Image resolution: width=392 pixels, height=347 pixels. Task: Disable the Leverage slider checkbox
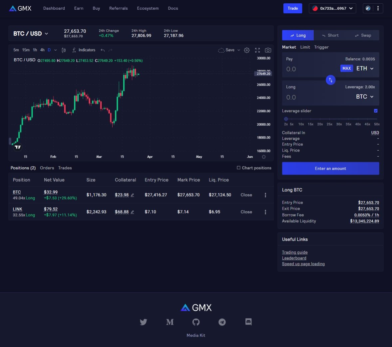click(x=376, y=111)
